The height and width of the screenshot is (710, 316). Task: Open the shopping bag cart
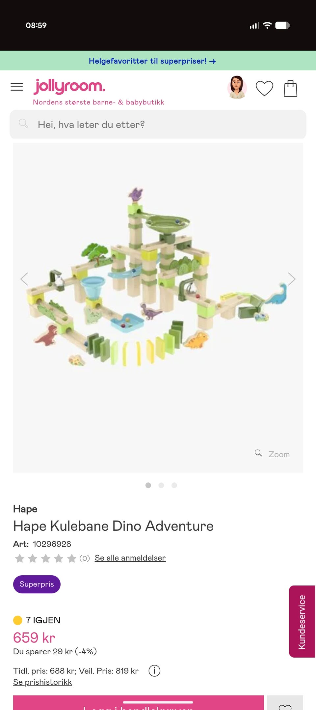tap(290, 88)
